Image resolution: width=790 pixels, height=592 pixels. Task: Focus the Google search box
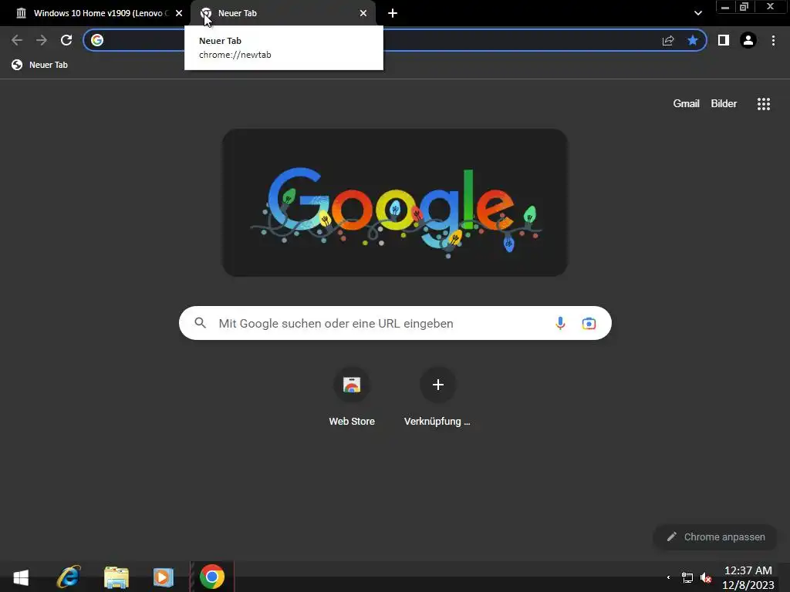395,323
